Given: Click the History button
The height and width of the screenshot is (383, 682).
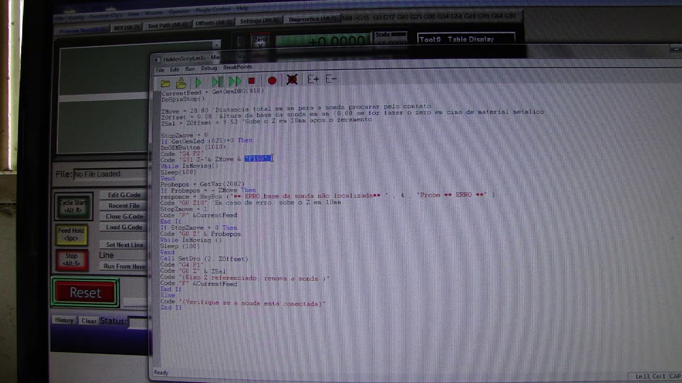Looking at the screenshot, I should pyautogui.click(x=64, y=320).
